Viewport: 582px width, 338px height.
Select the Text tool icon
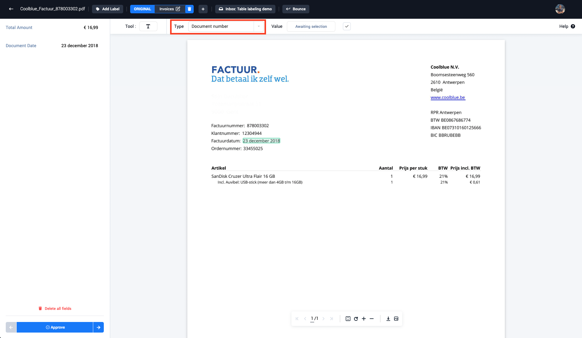click(148, 26)
